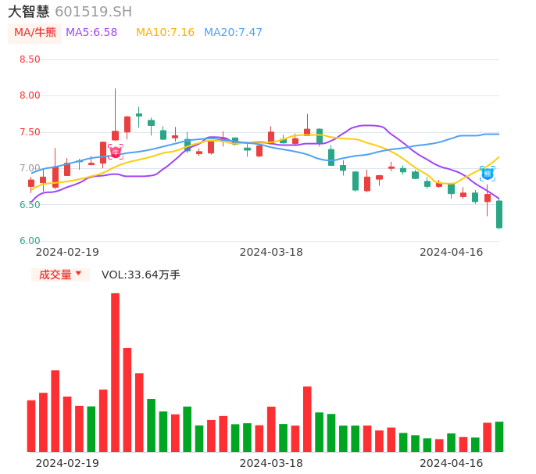The height and width of the screenshot is (474, 536).
Task: Click the 8.50 price axis label
Action: (30, 59)
